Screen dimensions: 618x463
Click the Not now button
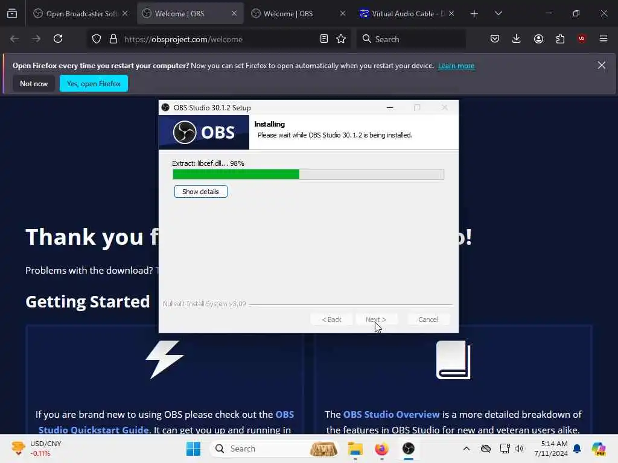pyautogui.click(x=34, y=83)
